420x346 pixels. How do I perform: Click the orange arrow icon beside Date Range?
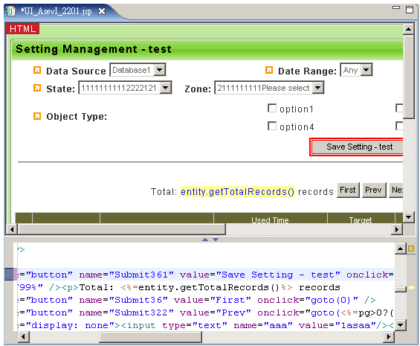click(x=269, y=70)
